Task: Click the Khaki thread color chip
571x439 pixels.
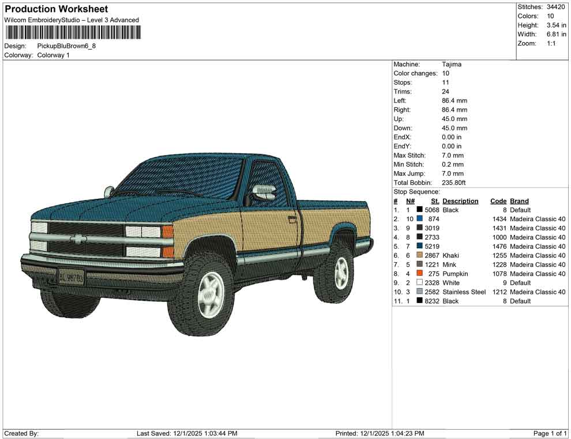Action: 419,255
